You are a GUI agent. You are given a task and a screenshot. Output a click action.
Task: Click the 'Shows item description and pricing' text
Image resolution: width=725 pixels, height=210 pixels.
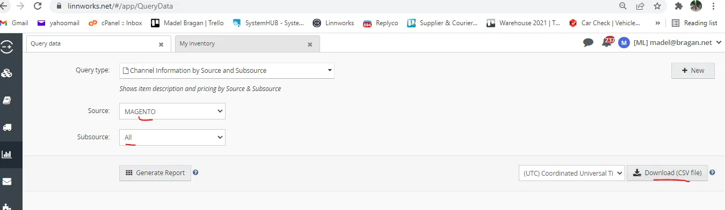[x=200, y=88]
